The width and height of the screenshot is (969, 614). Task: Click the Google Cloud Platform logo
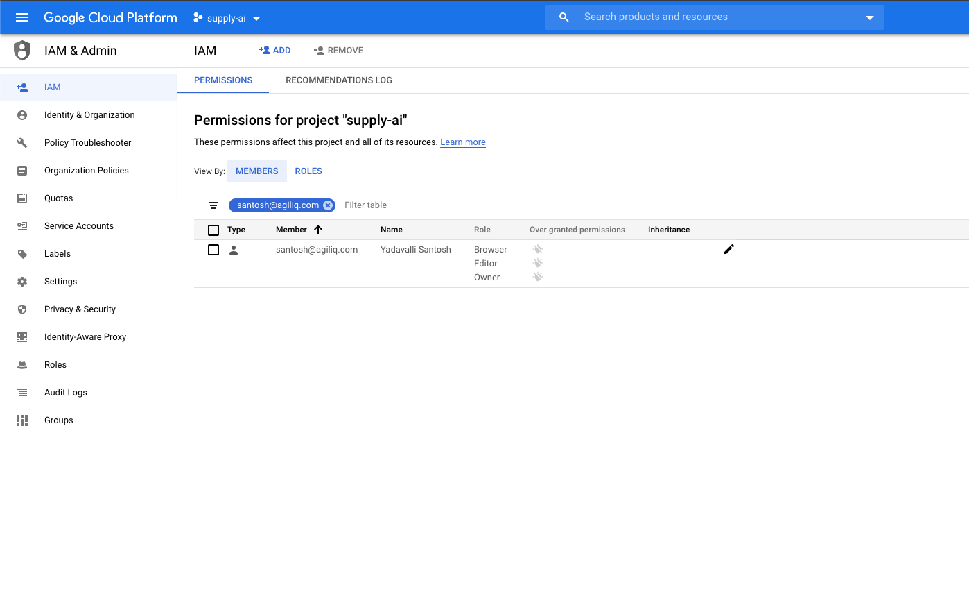(110, 17)
